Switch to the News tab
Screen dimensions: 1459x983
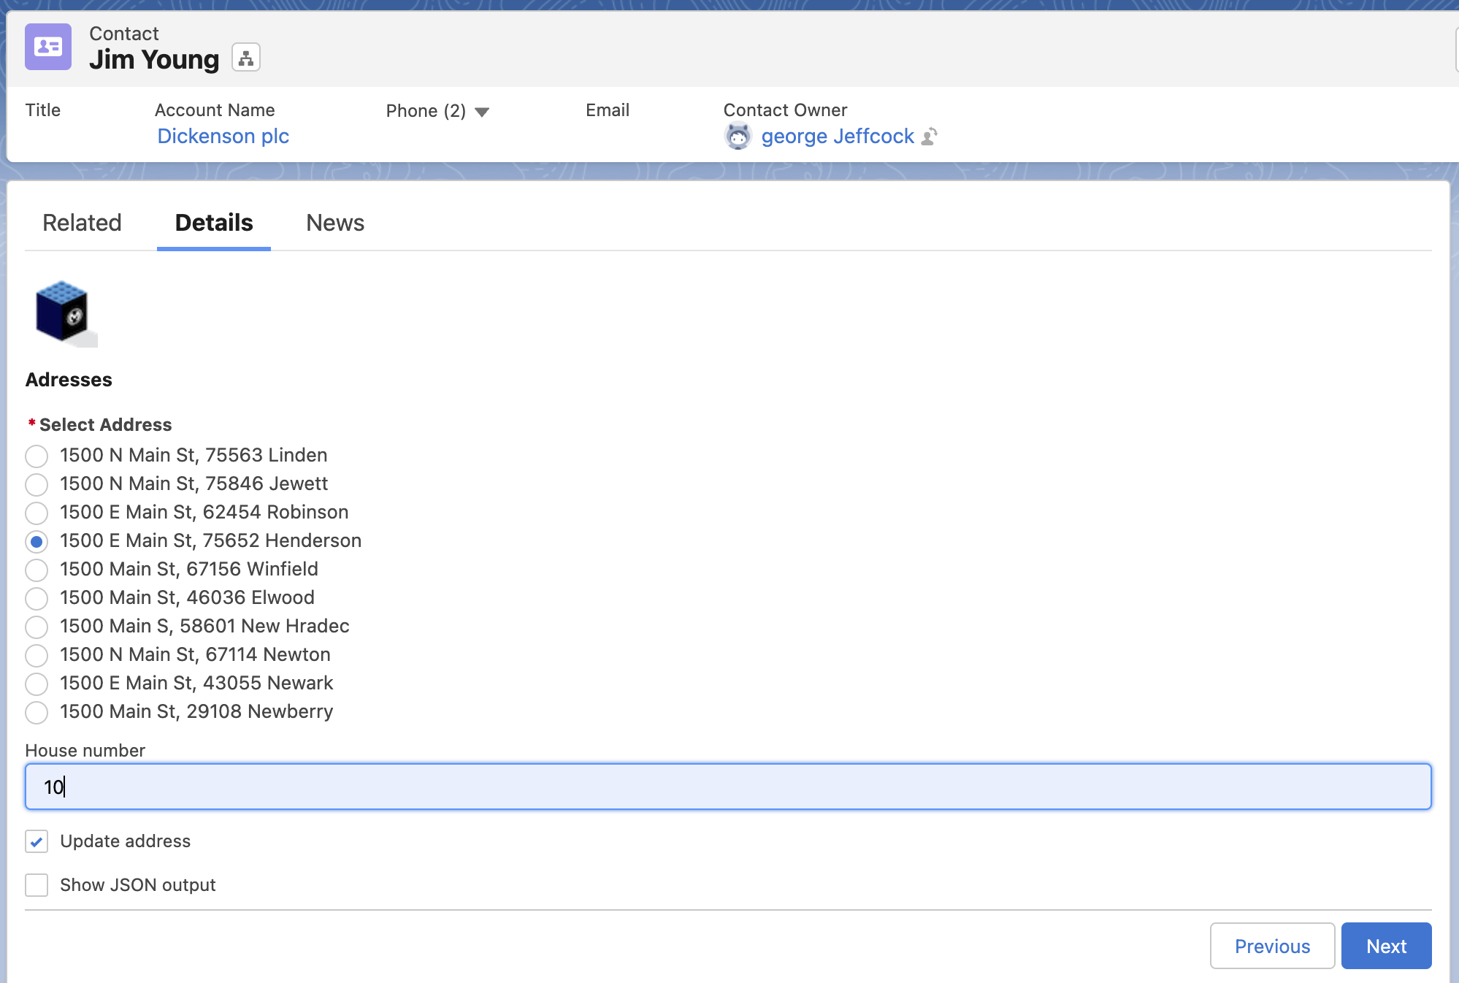(334, 221)
